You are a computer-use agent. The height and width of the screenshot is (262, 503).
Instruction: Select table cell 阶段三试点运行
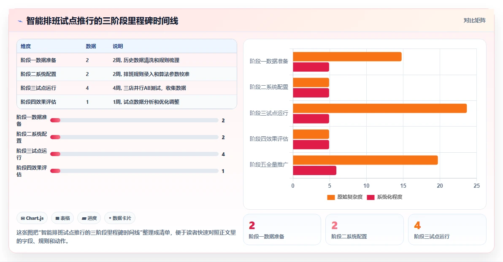pyautogui.click(x=38, y=88)
